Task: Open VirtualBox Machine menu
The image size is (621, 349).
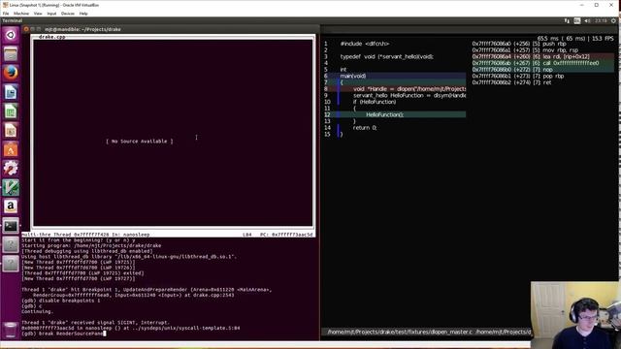Action: click(21, 14)
